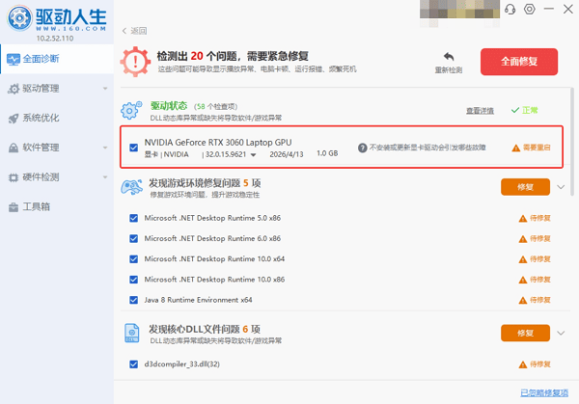Uncheck Microsoft .NET Desktop Runtime 5.0 x86
This screenshot has width=579, height=404.
point(134,218)
